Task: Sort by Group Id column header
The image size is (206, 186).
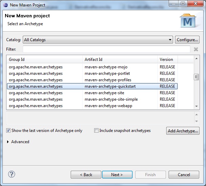Action: tap(45, 60)
